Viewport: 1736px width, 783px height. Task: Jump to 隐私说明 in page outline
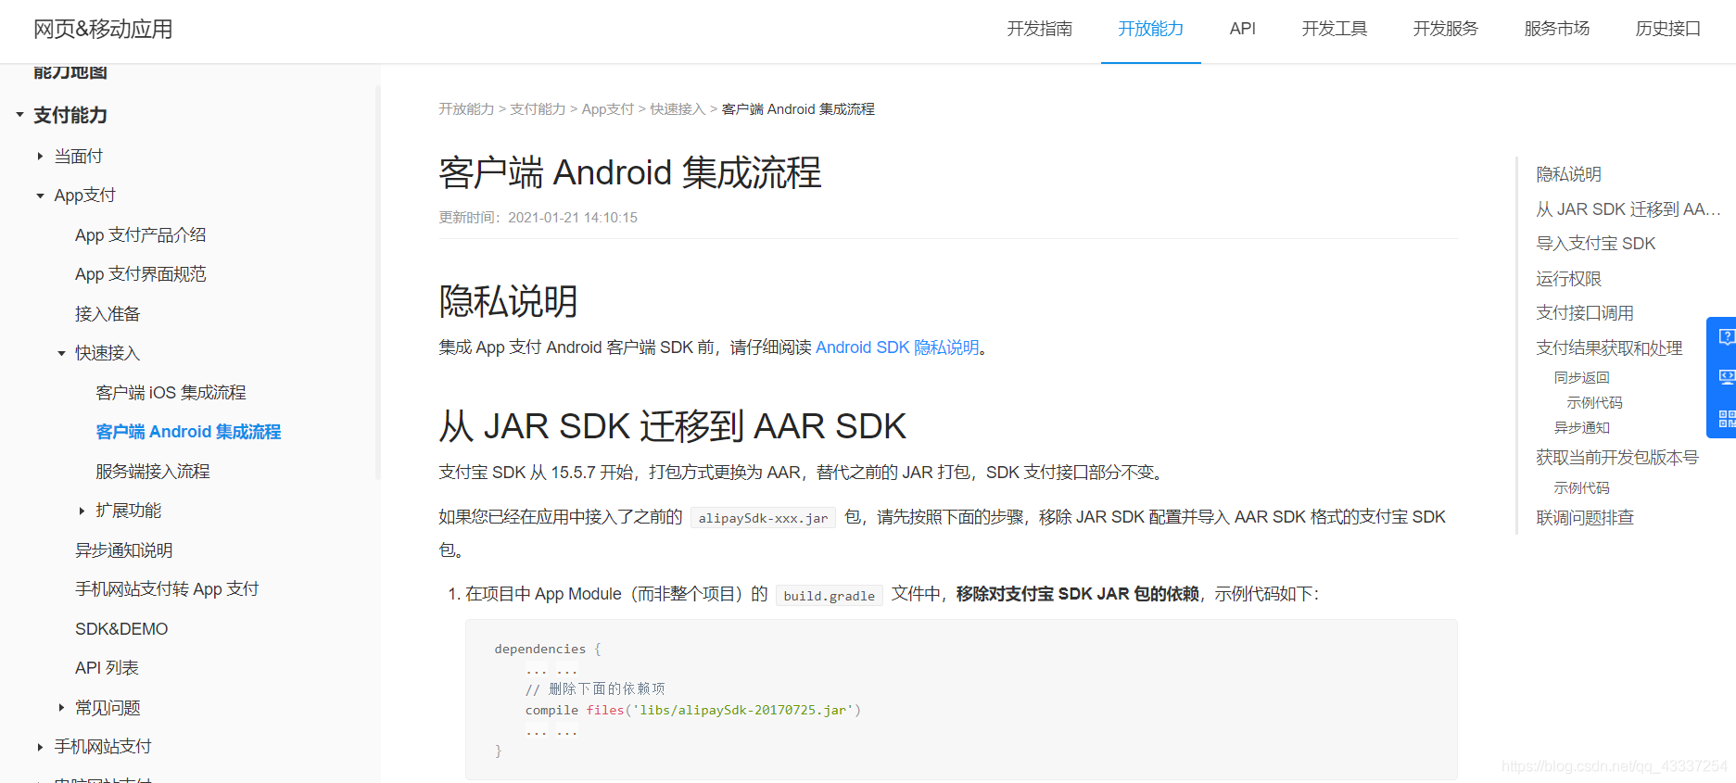click(x=1568, y=174)
